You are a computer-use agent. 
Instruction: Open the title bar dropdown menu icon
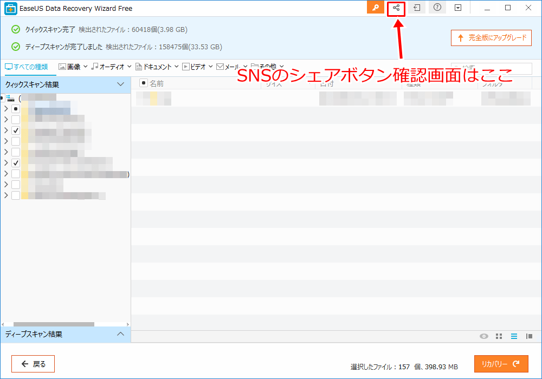click(x=458, y=8)
